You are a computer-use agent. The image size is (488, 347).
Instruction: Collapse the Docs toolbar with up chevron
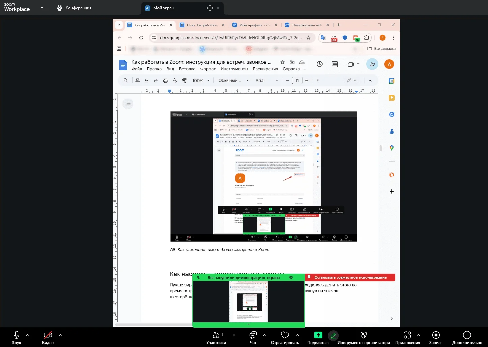(x=370, y=81)
